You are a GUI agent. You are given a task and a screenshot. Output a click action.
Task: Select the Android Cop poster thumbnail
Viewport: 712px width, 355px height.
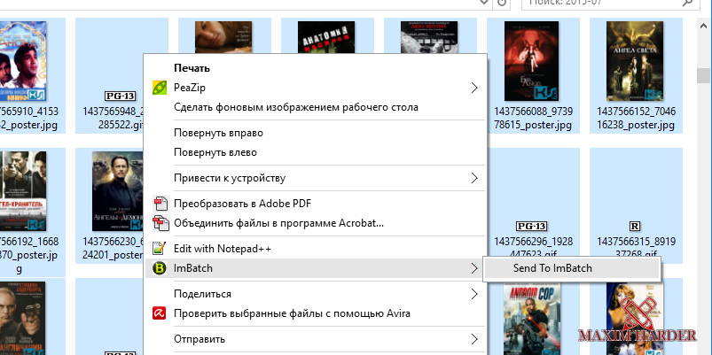click(532, 320)
